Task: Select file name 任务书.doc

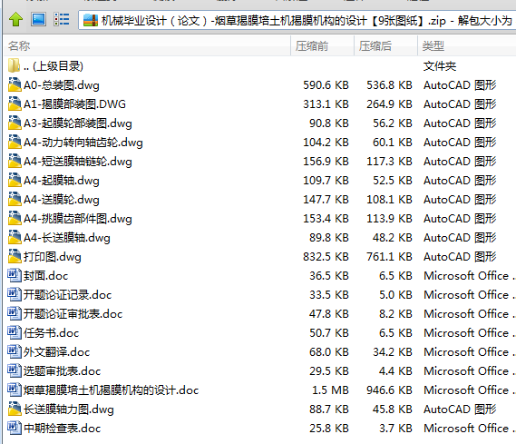Action: (x=52, y=333)
